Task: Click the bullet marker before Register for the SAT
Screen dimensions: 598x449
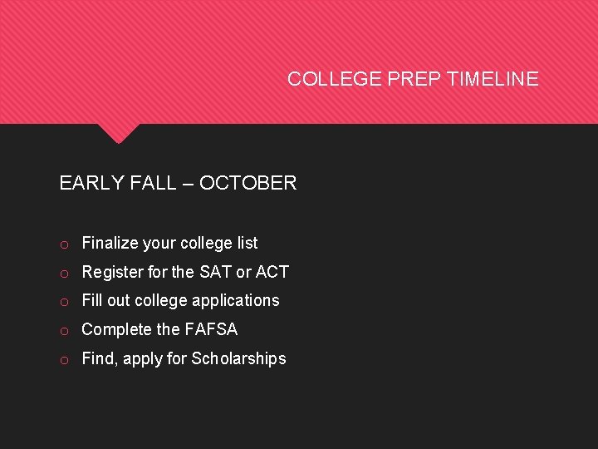Action: point(64,273)
